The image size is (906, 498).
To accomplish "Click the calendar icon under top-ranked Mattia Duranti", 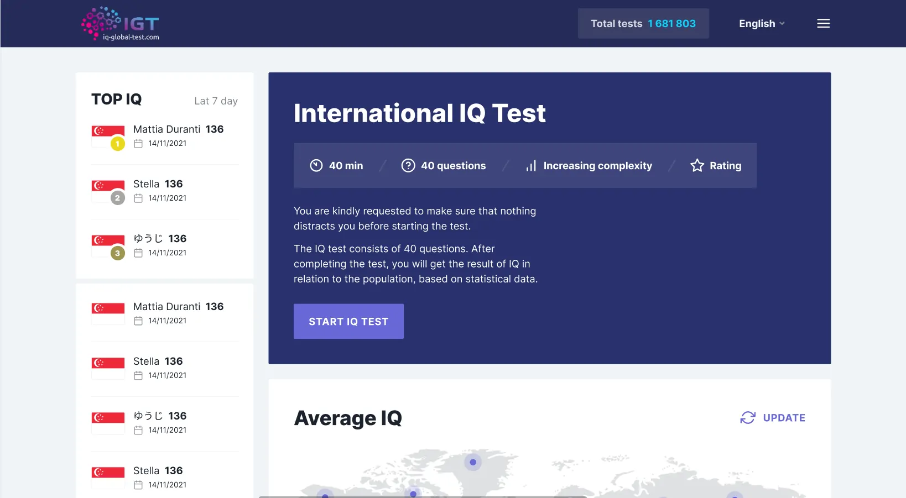I will 138,144.
